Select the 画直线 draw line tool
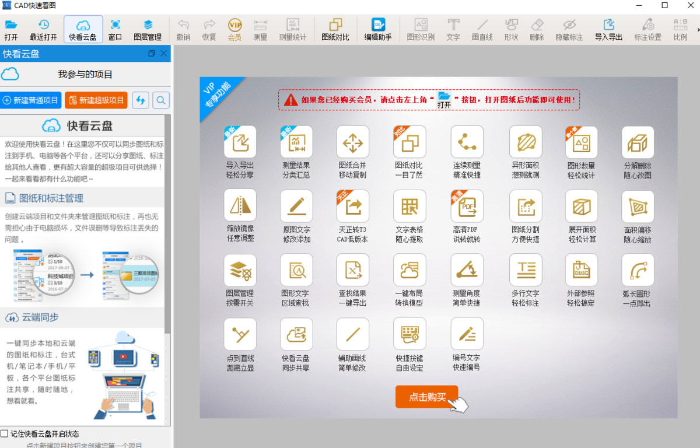The width and height of the screenshot is (700, 448). [482, 30]
